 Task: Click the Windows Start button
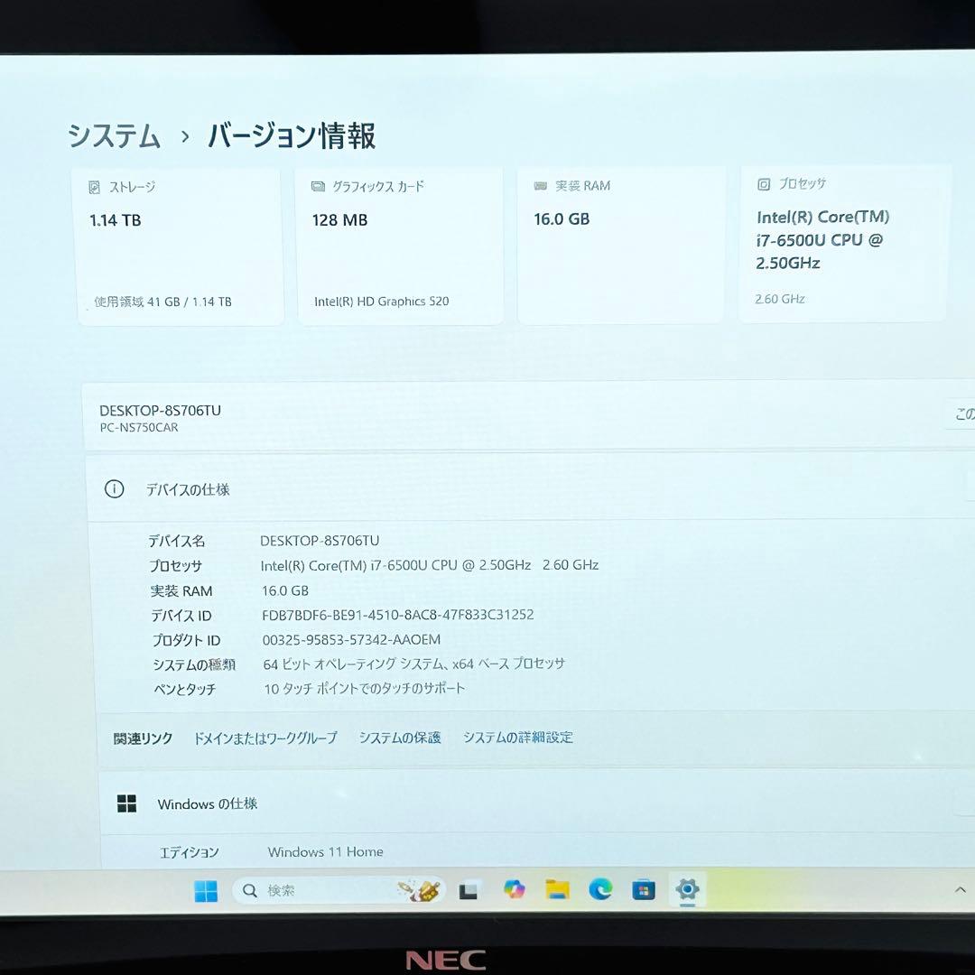point(206,890)
